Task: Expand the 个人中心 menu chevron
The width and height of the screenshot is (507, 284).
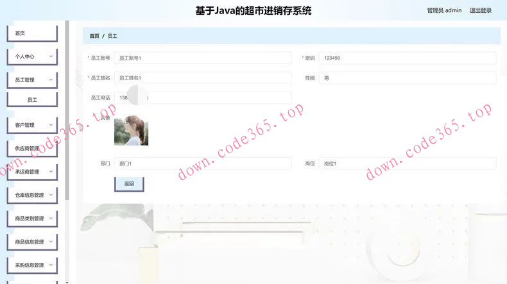Action: (51, 56)
